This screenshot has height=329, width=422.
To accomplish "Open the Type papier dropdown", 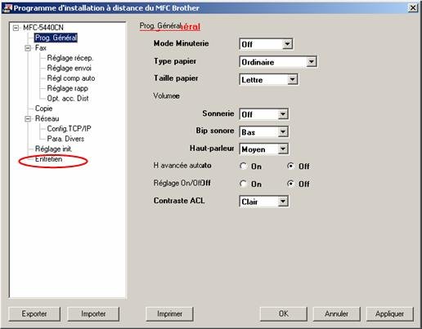I will [x=311, y=62].
